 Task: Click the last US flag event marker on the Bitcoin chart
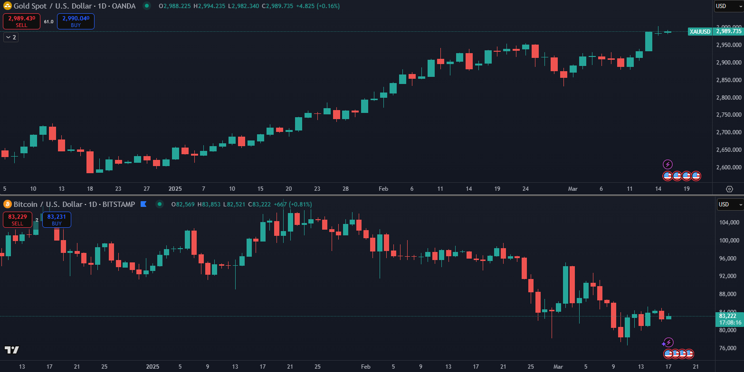click(x=689, y=353)
